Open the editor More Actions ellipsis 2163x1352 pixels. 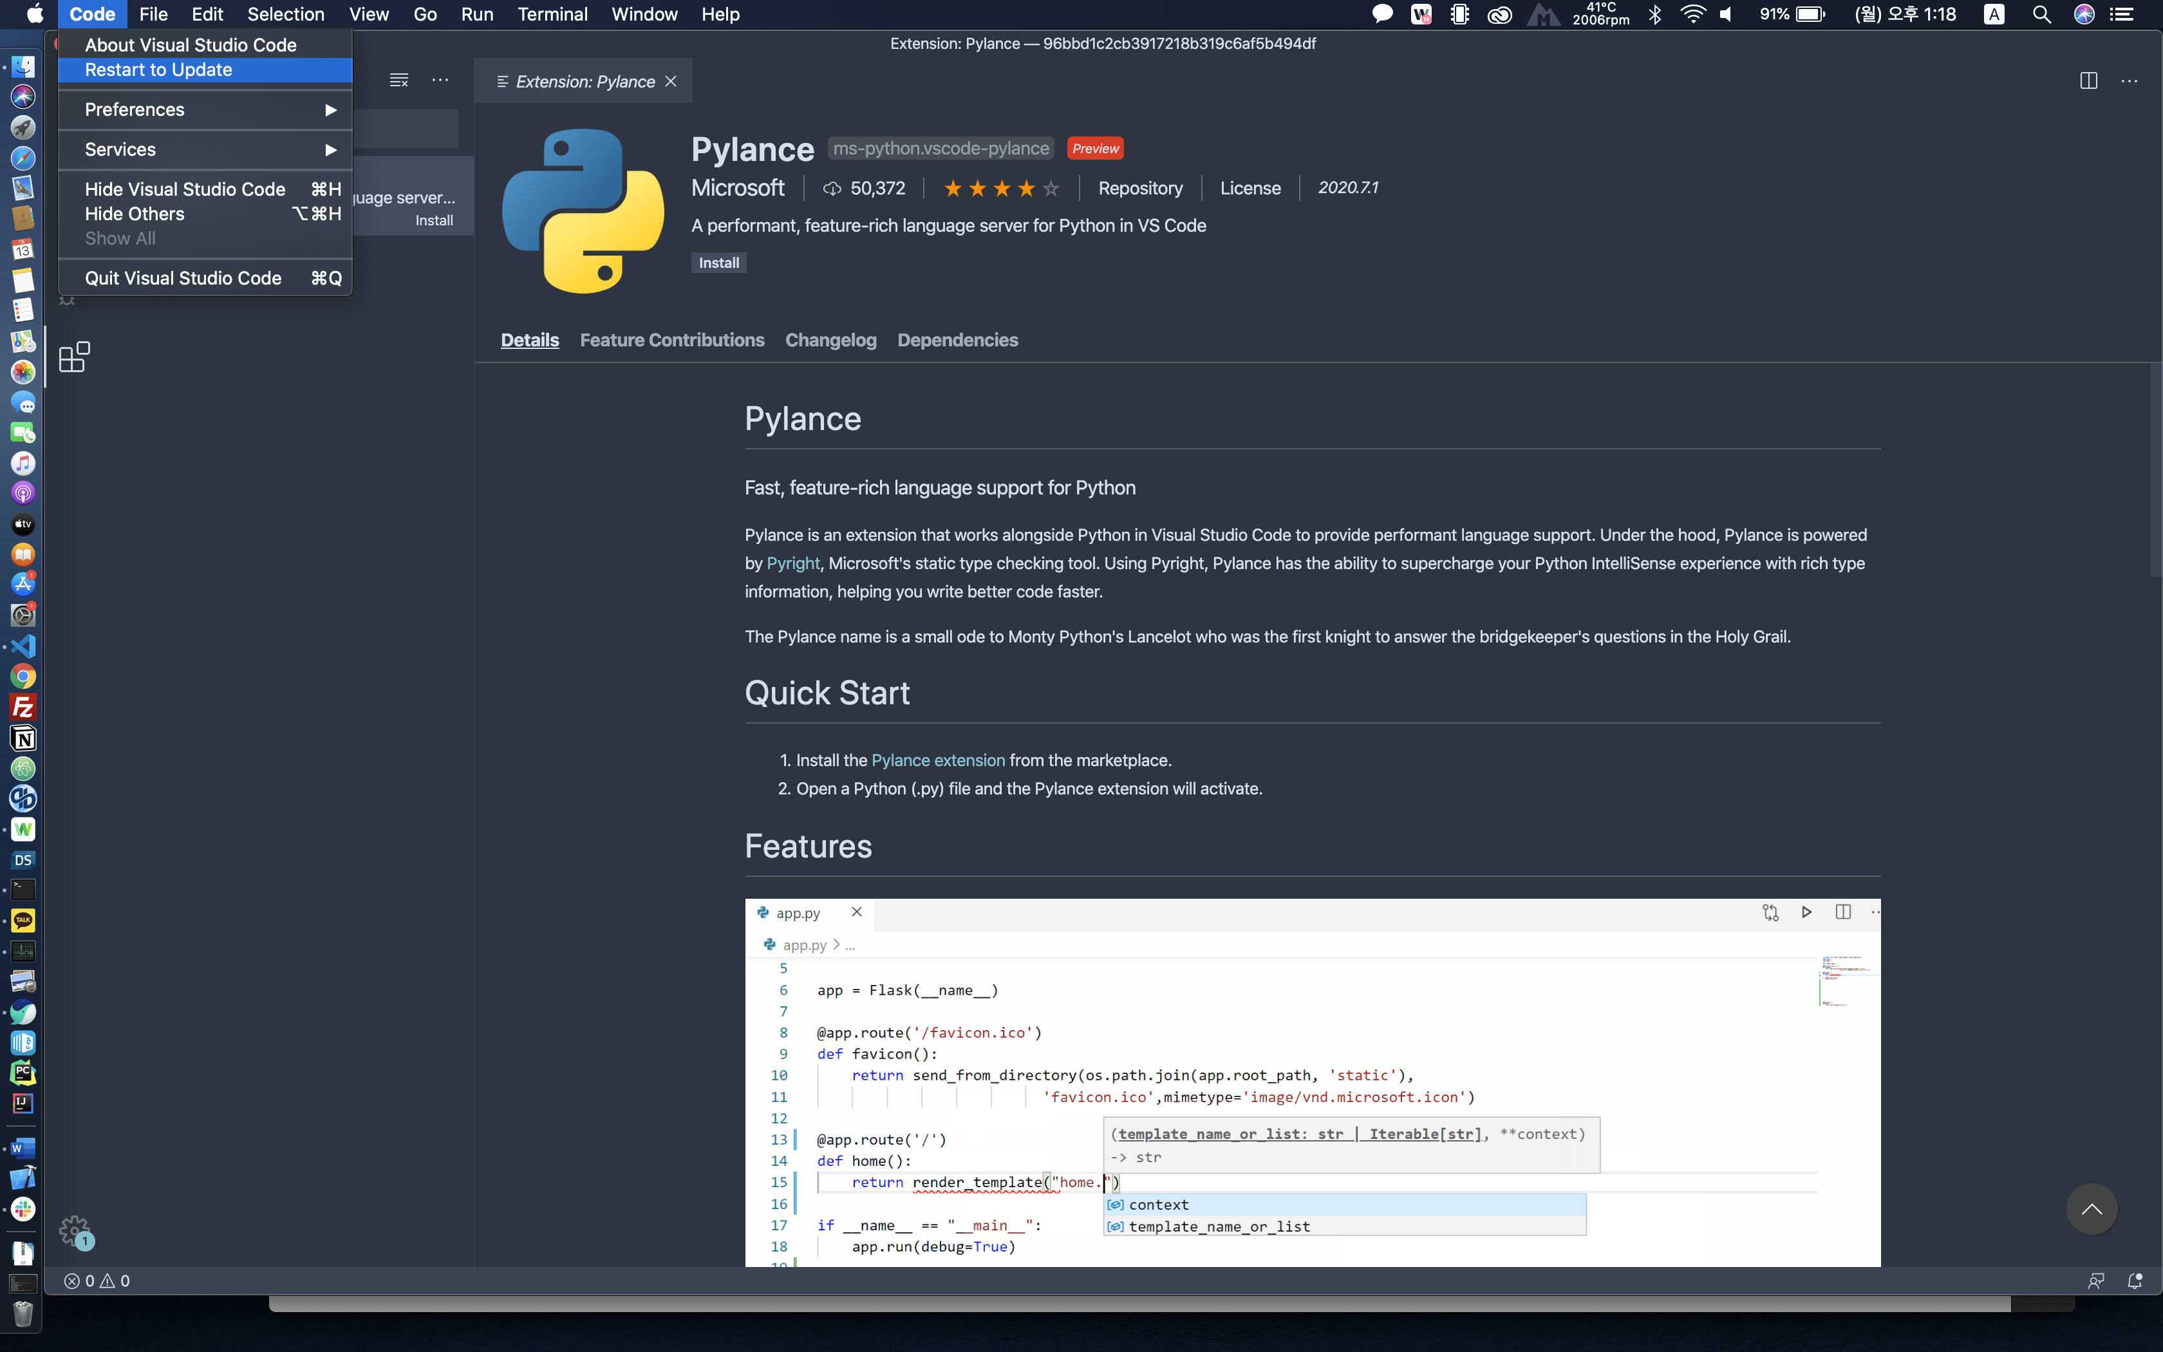tap(2130, 81)
